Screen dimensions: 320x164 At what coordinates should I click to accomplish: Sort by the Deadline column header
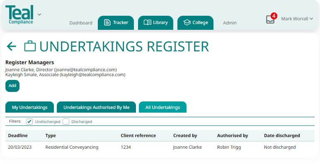tap(18, 135)
